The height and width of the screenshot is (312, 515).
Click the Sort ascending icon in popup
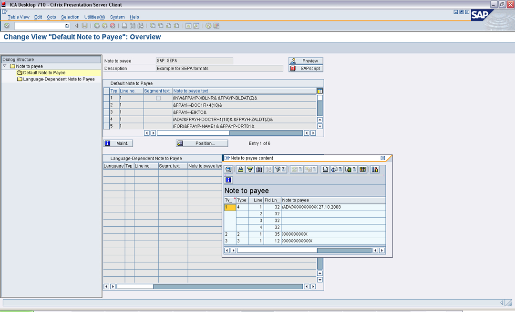point(241,170)
